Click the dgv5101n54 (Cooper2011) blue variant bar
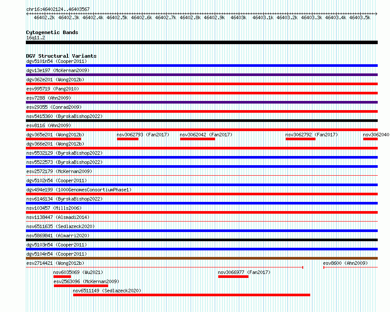Viewport: 390px width, 312px height. pyautogui.click(x=202, y=66)
